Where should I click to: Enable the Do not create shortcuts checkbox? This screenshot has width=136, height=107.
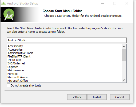point(8,85)
